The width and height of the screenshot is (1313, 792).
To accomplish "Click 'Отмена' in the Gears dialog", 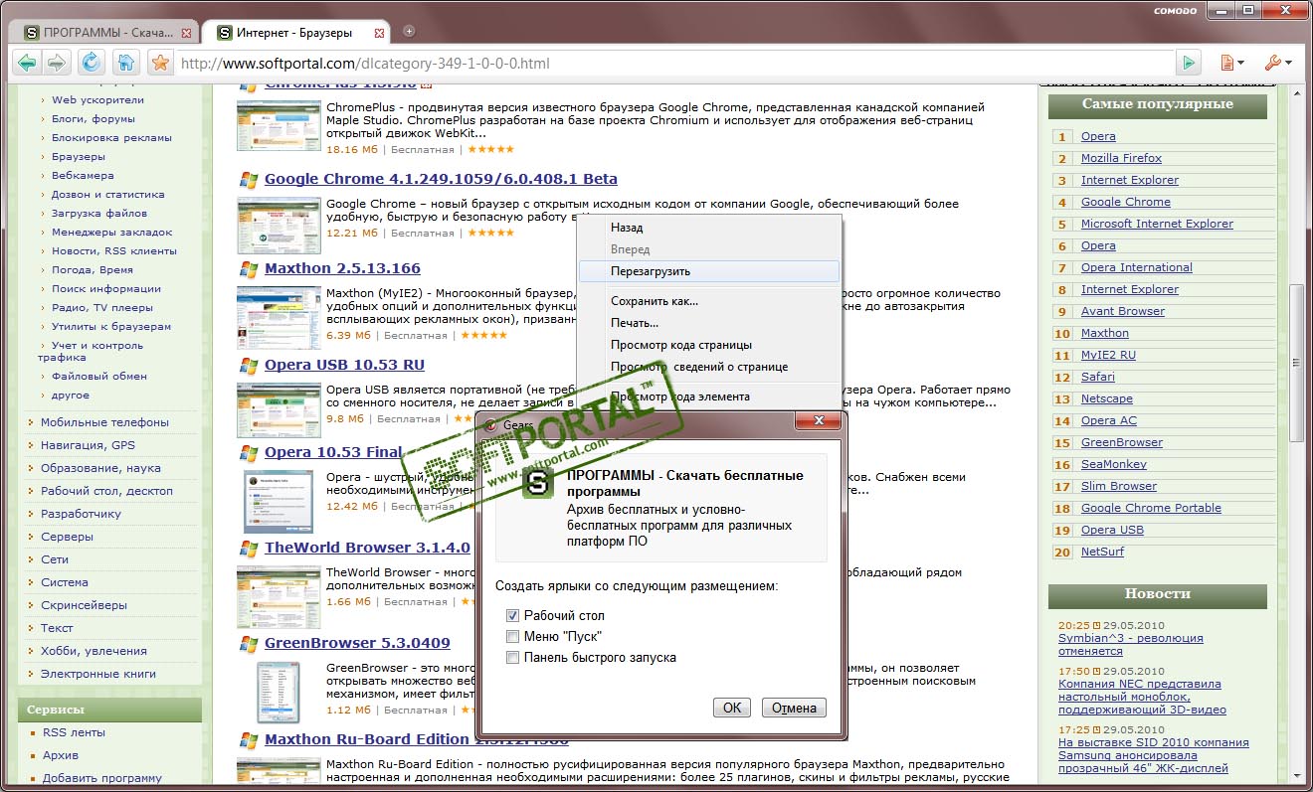I will 794,708.
